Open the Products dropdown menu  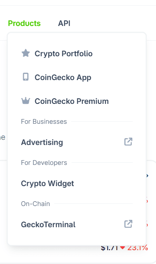click(x=24, y=23)
